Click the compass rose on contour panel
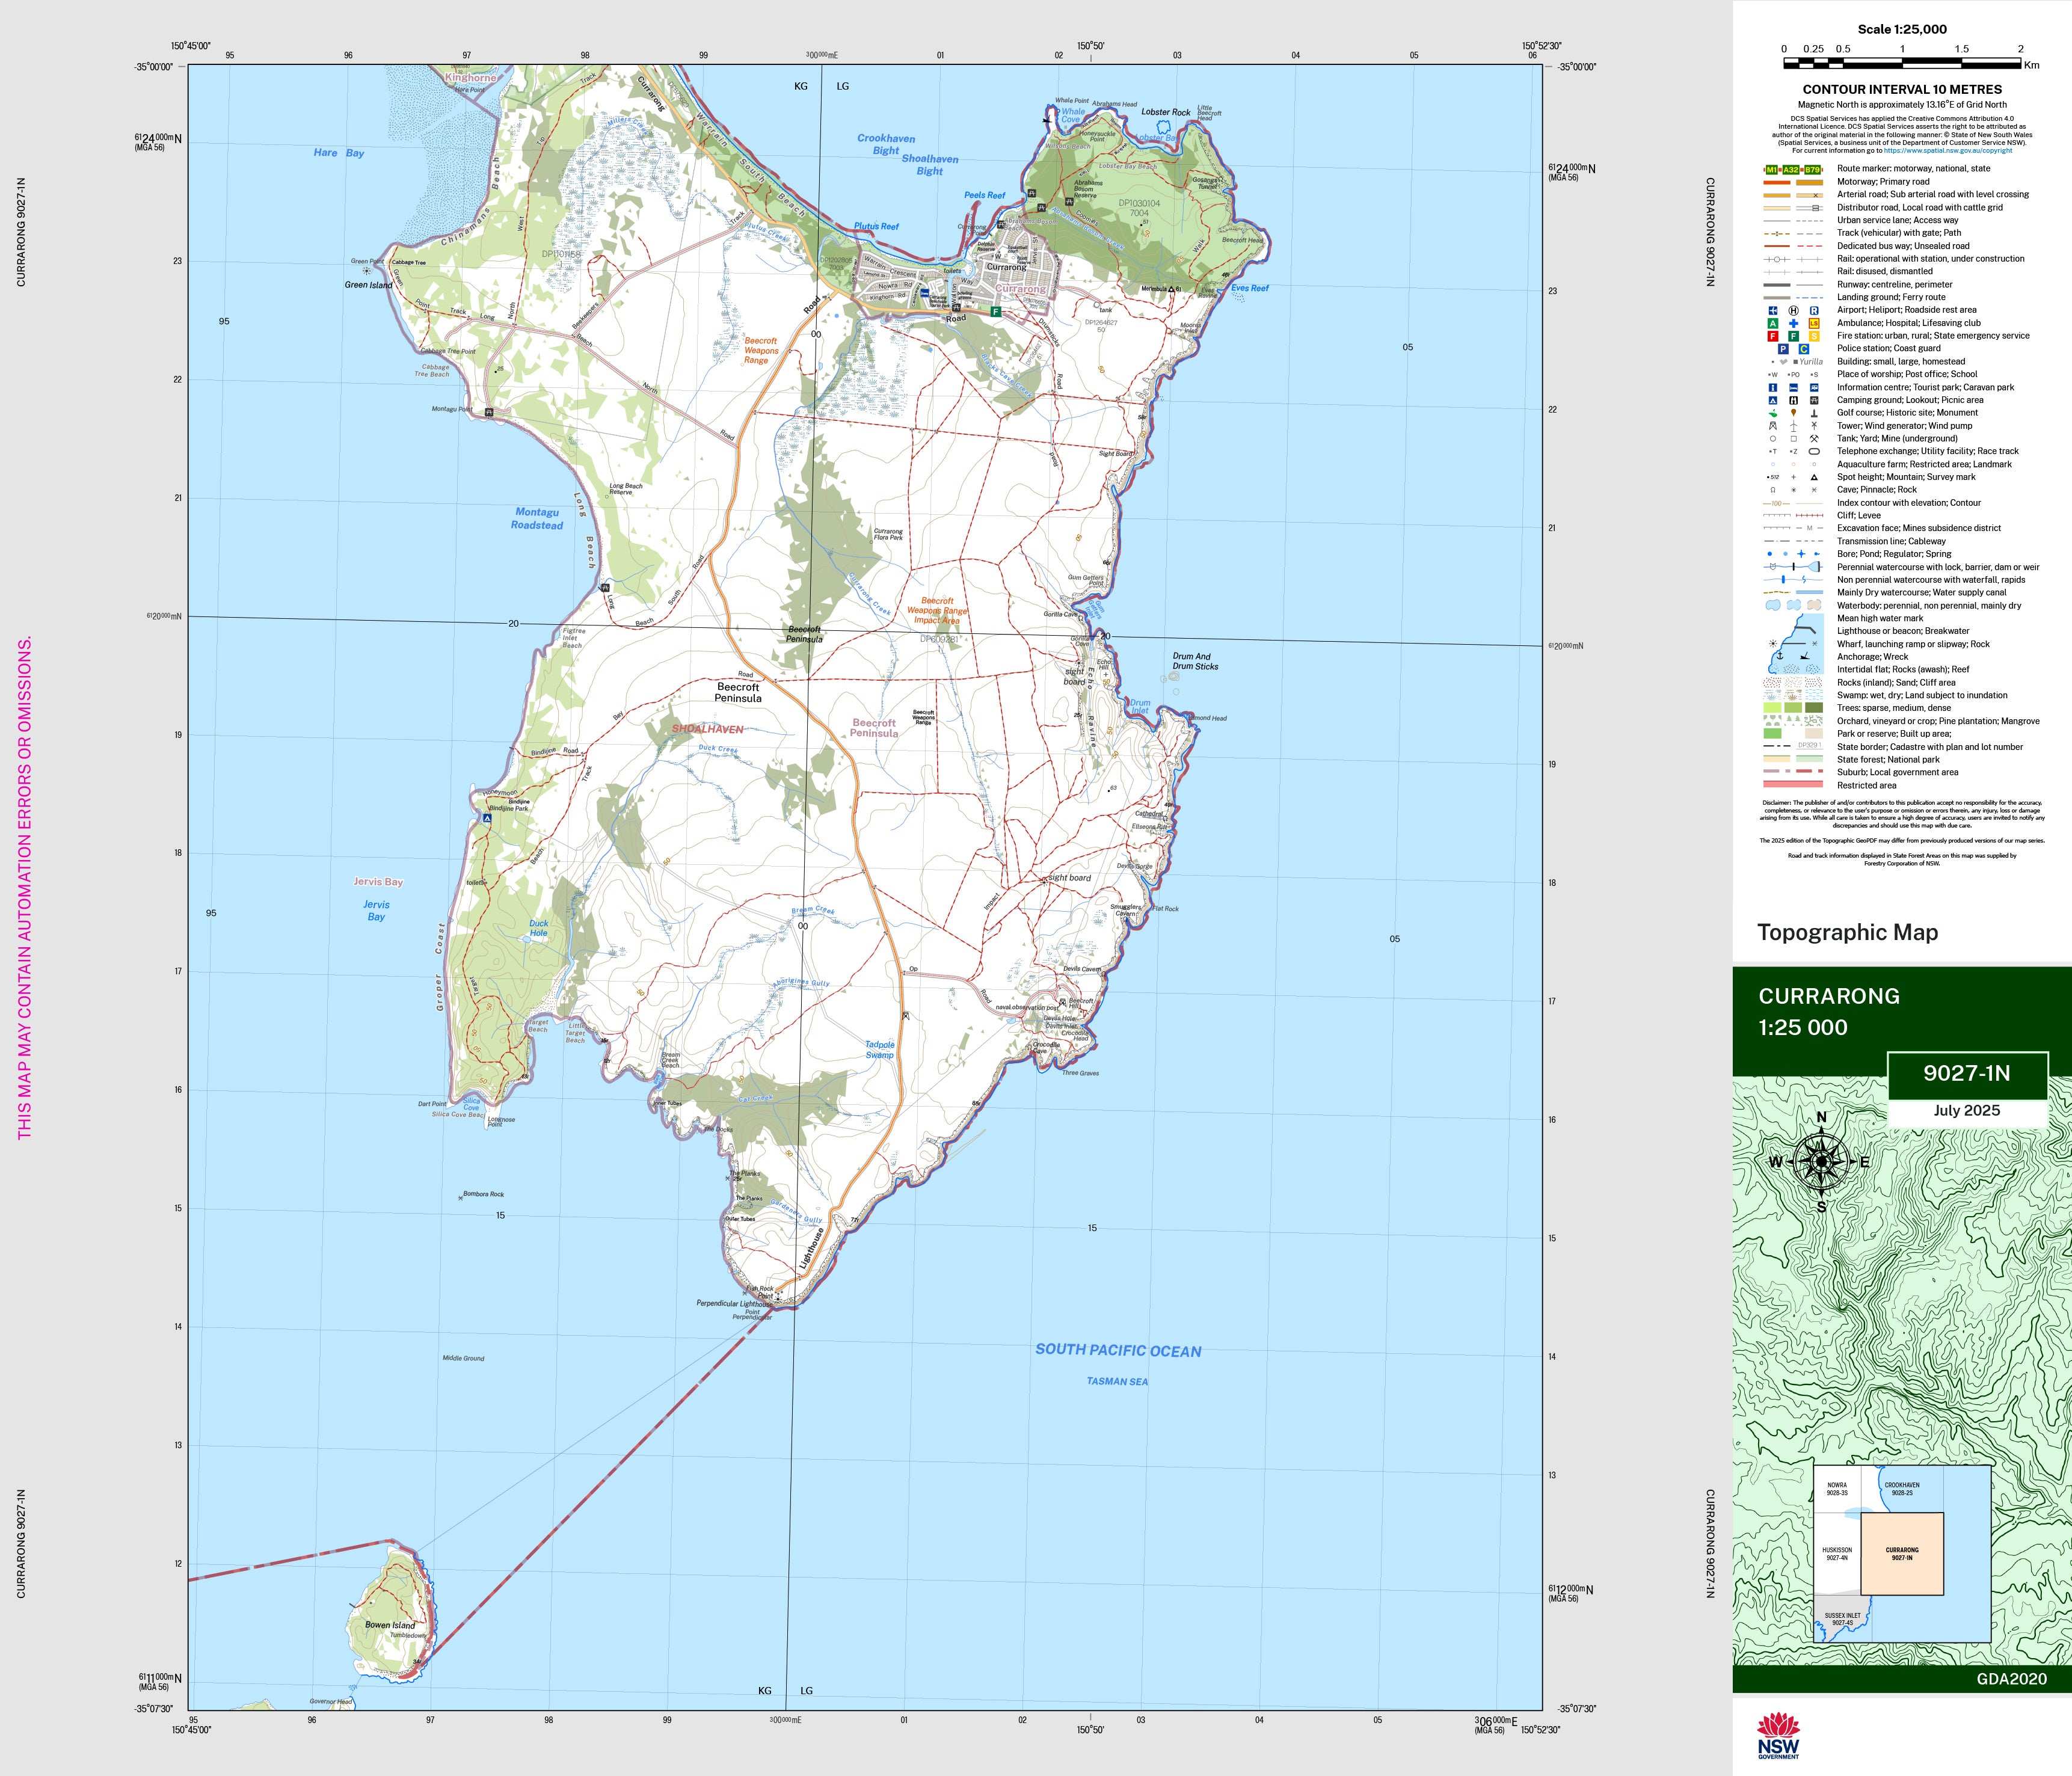 tap(1821, 1162)
